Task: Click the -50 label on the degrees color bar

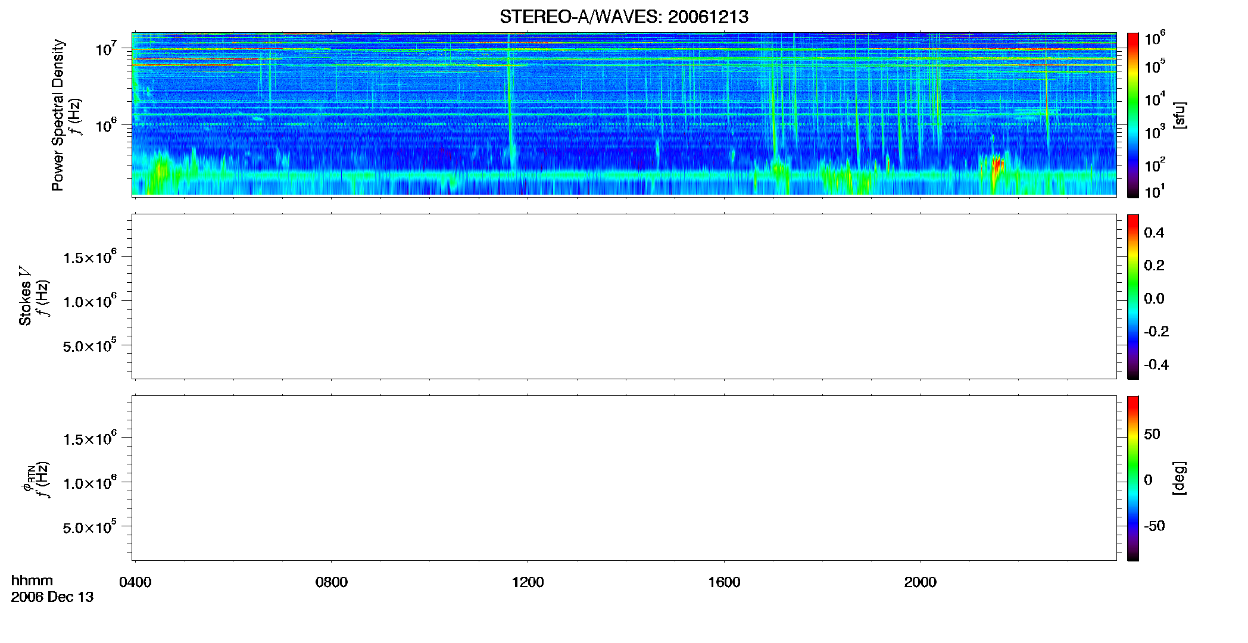Action: click(x=1155, y=526)
